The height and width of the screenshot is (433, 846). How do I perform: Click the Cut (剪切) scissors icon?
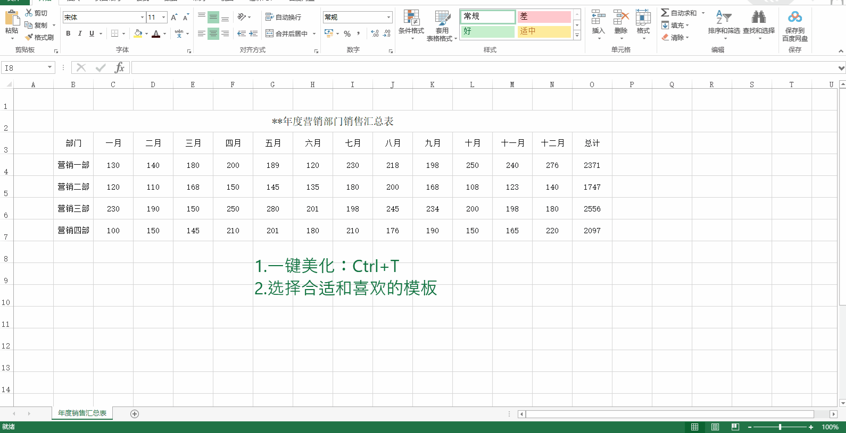point(29,13)
